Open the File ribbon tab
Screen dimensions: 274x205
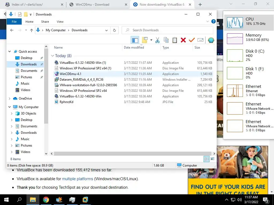[14, 22]
